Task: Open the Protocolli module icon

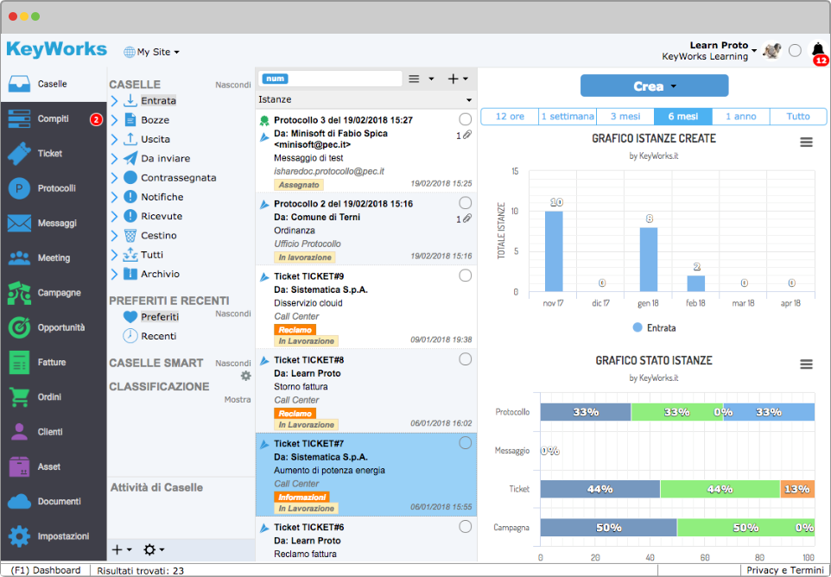Action: pyautogui.click(x=19, y=188)
